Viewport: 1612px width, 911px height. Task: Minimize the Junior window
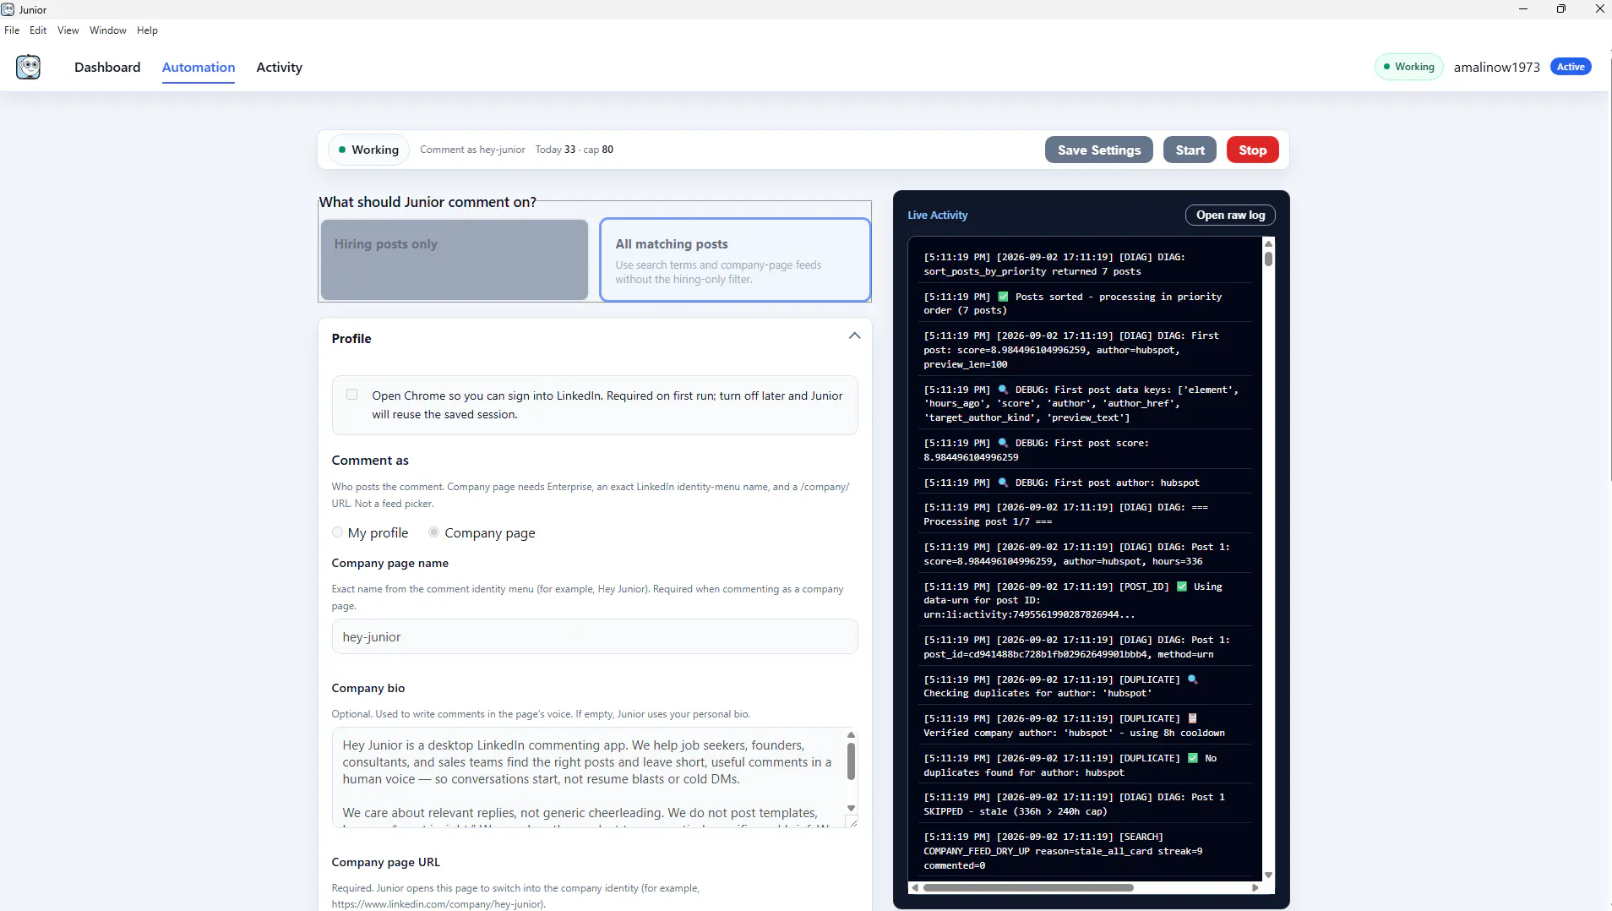click(1523, 9)
